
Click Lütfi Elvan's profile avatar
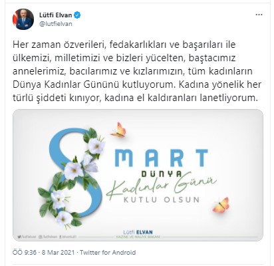click(23, 19)
